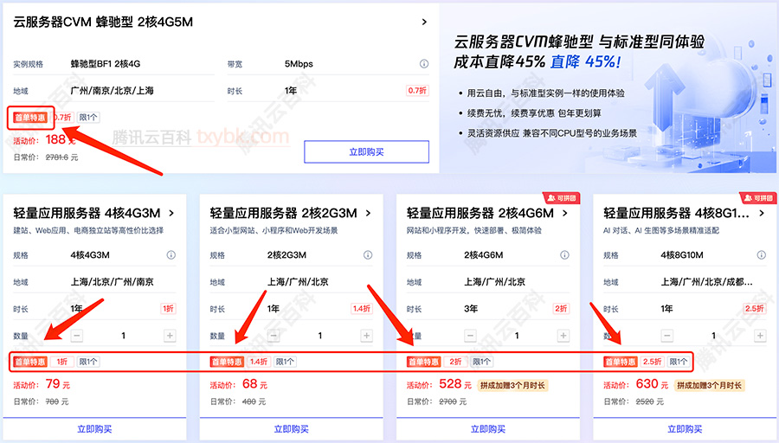This screenshot has height=443, width=779.
Task: Click the 首单特惠 tag above the 68元 price
Action: tap(227, 362)
